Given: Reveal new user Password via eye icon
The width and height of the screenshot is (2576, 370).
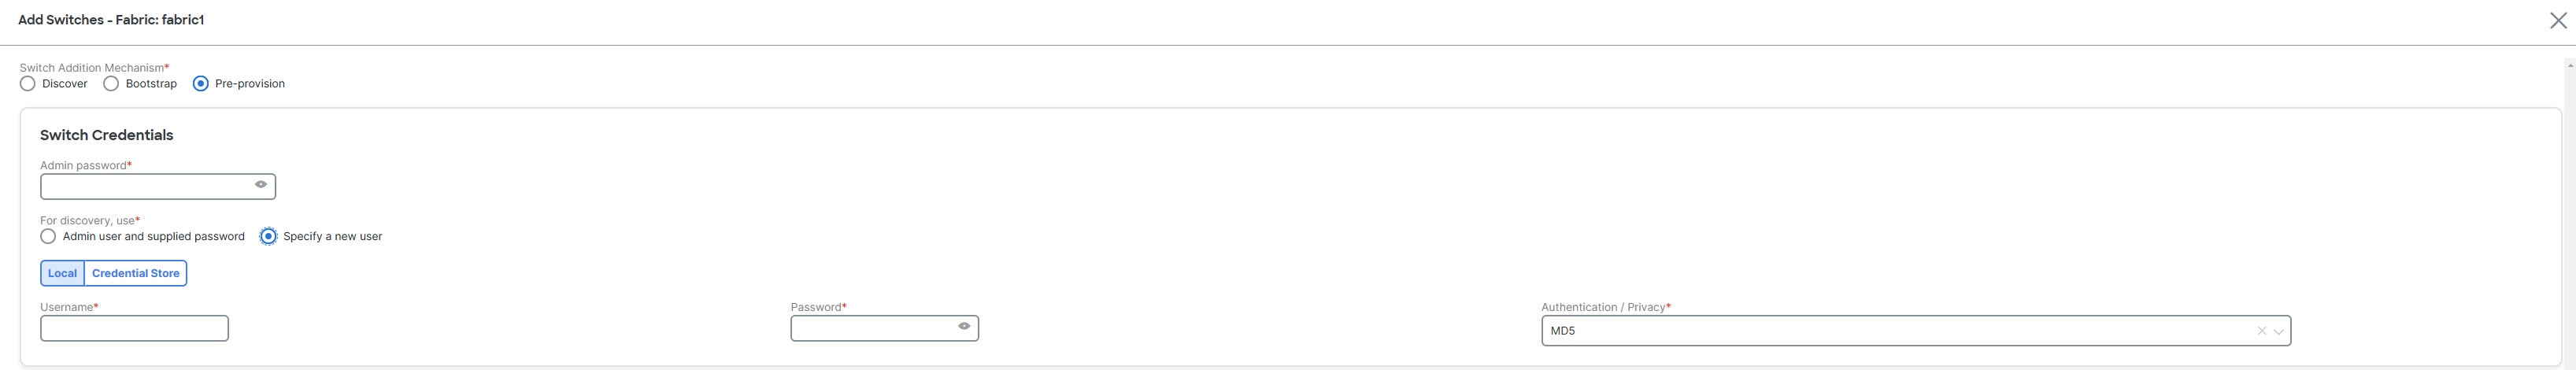Looking at the screenshot, I should 964,326.
